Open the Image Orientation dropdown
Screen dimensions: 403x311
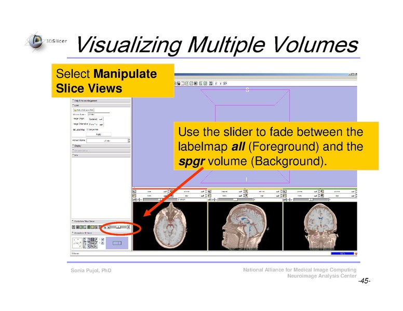(x=96, y=124)
